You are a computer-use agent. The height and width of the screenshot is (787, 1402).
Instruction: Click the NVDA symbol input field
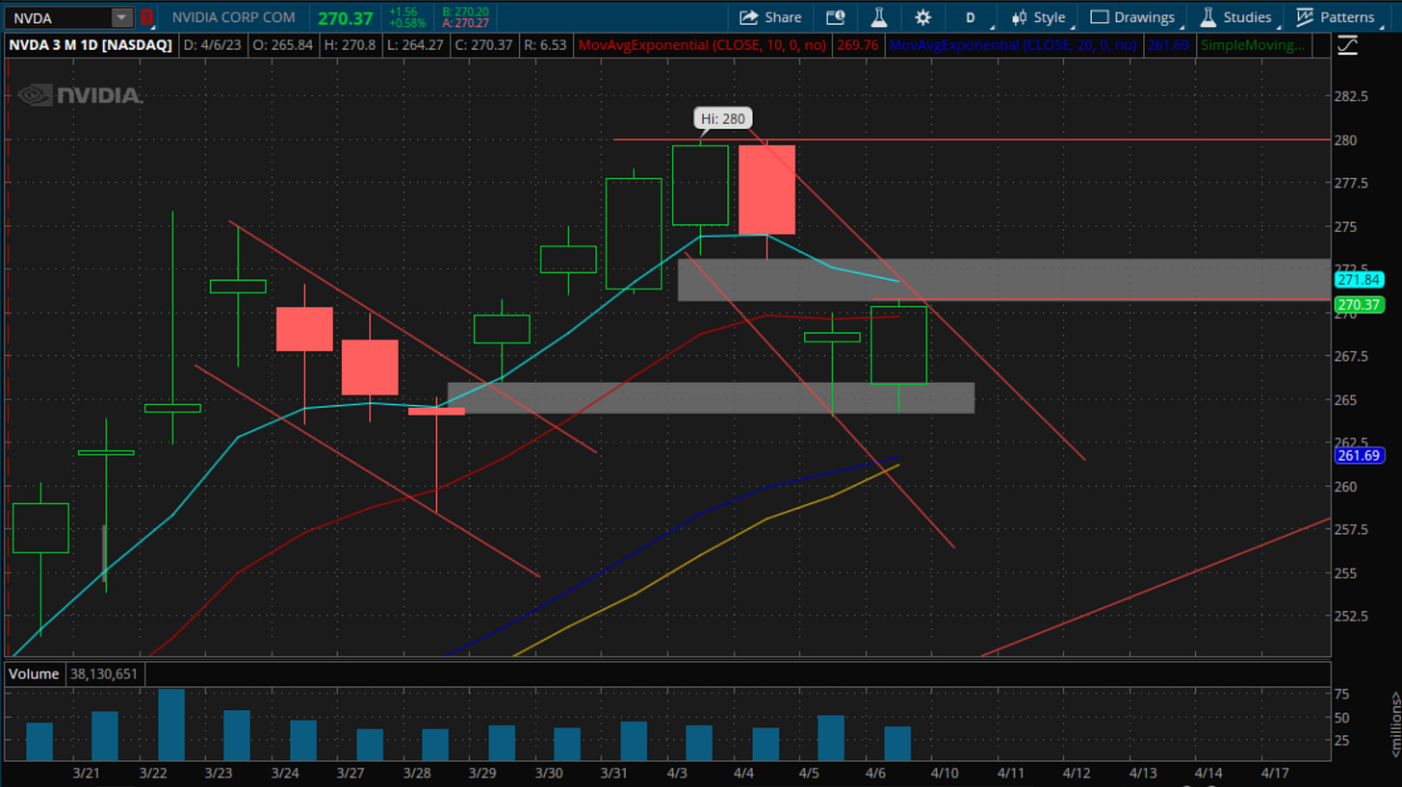(60, 17)
